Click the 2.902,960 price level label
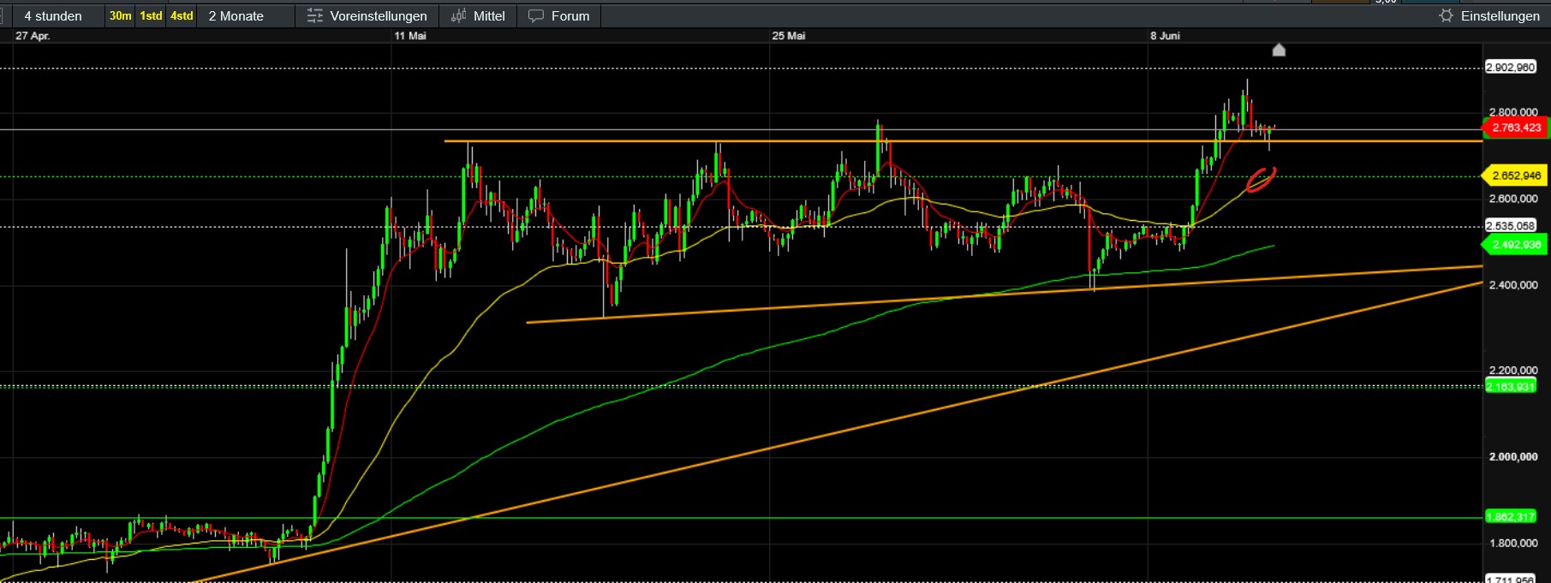The image size is (1551, 583). [1511, 68]
